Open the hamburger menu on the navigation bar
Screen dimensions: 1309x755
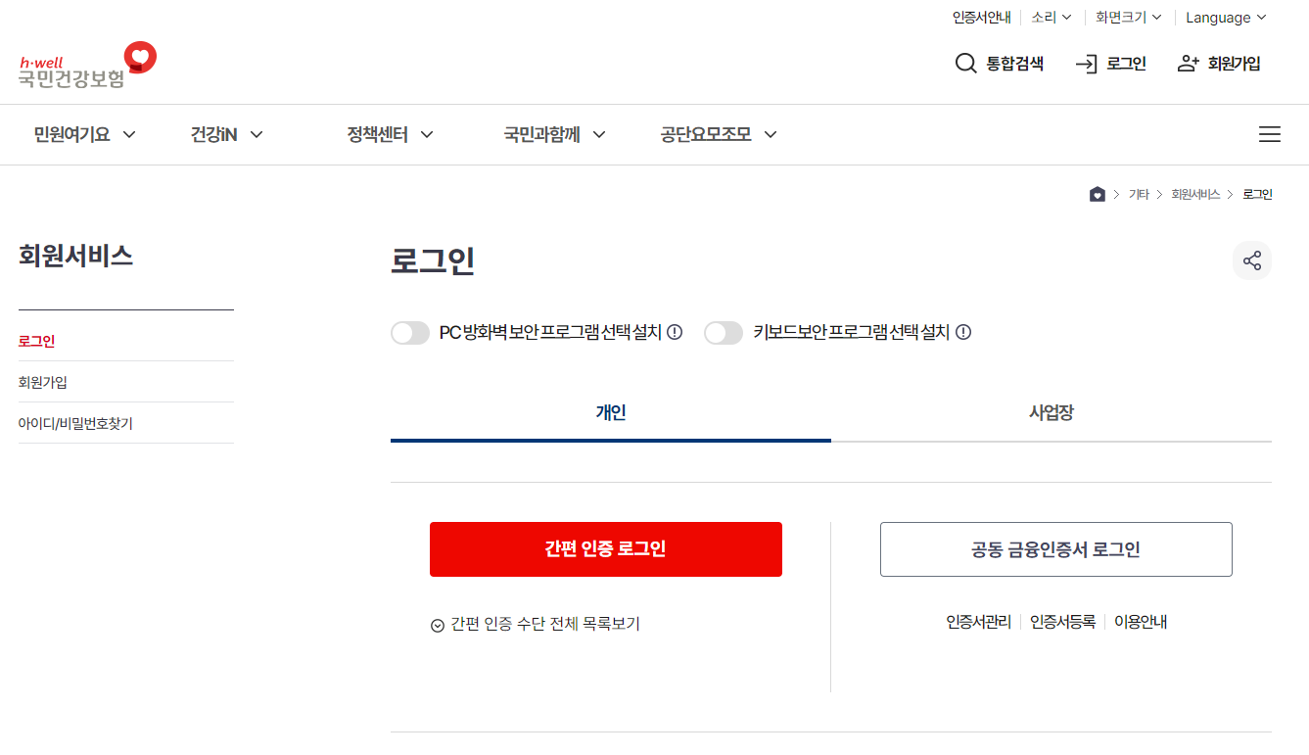coord(1270,134)
